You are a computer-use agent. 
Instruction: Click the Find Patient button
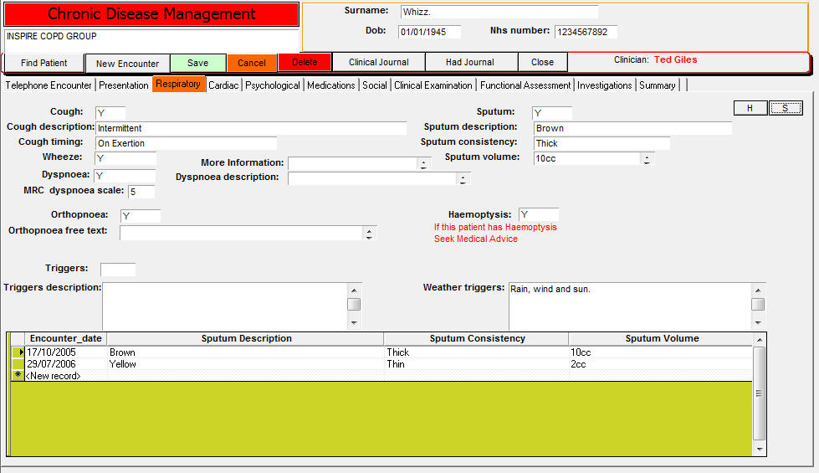coord(44,63)
